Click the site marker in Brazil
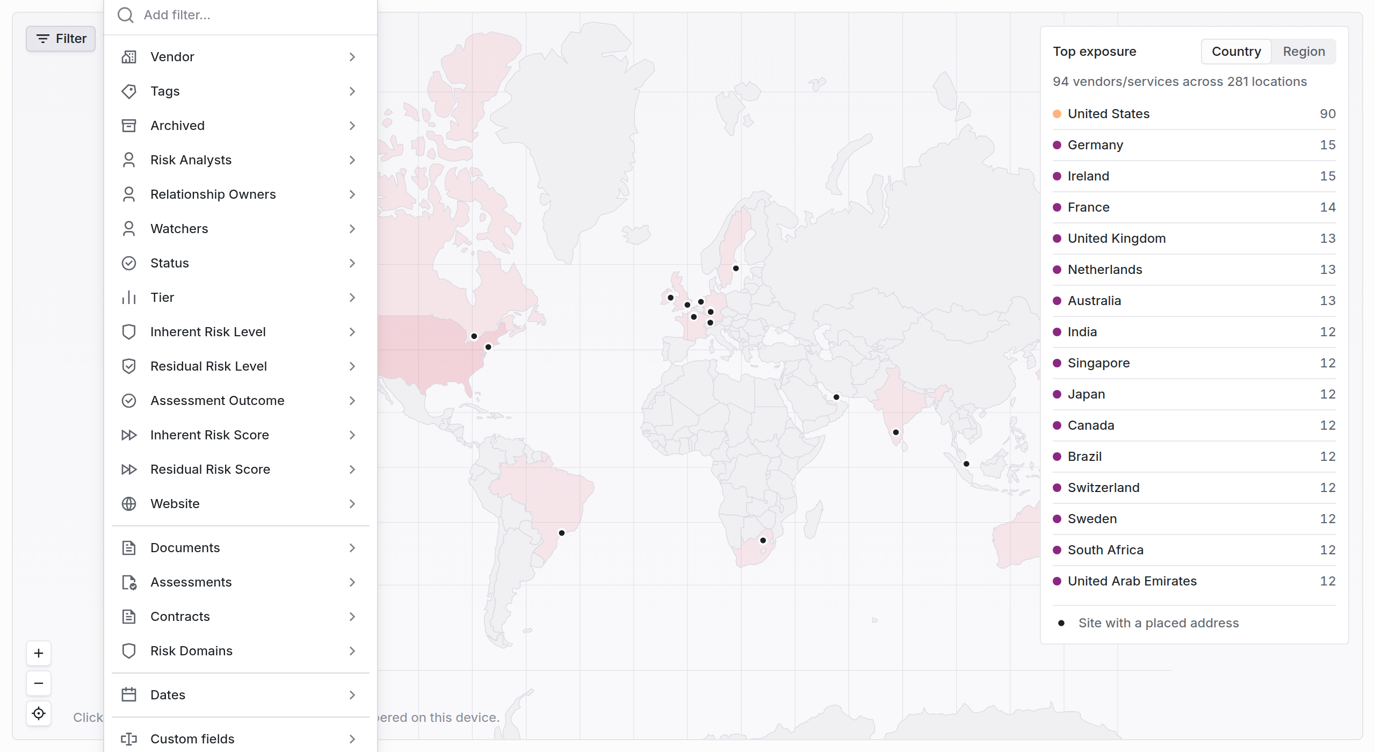 (561, 533)
